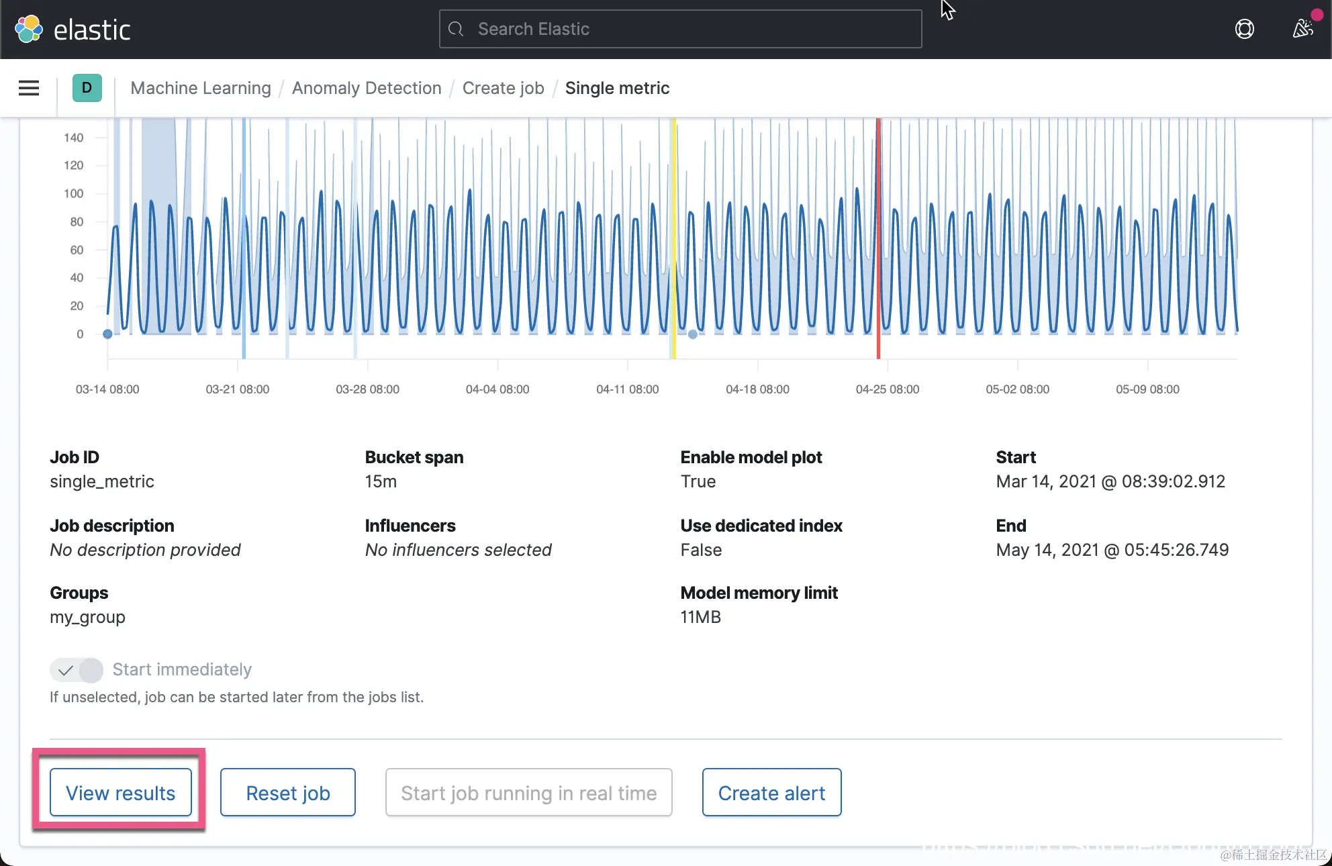Open the newsfeed celebration icon

click(1302, 29)
